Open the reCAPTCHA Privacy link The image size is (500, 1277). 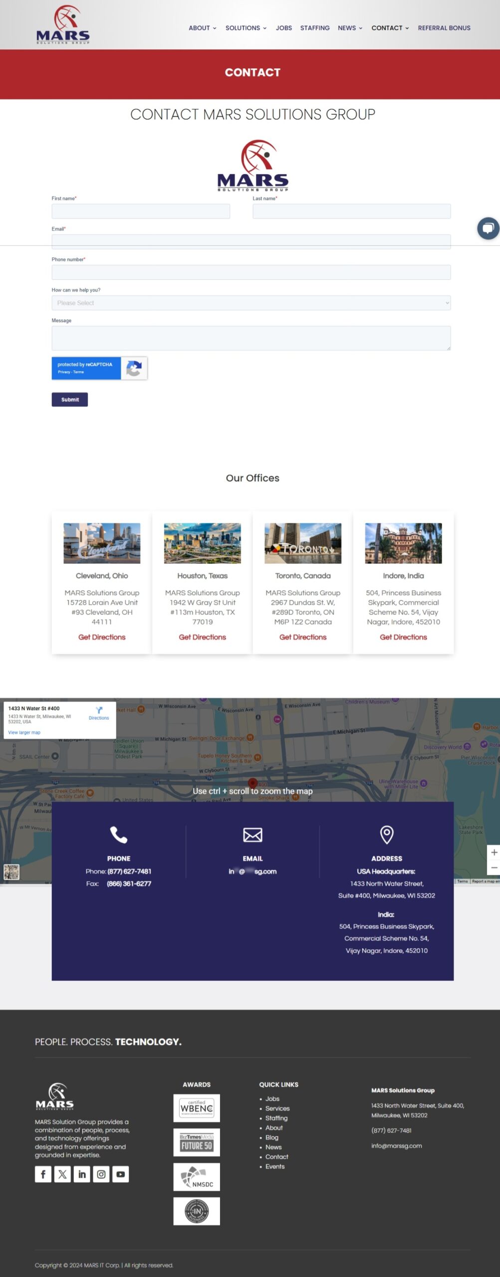pos(64,372)
